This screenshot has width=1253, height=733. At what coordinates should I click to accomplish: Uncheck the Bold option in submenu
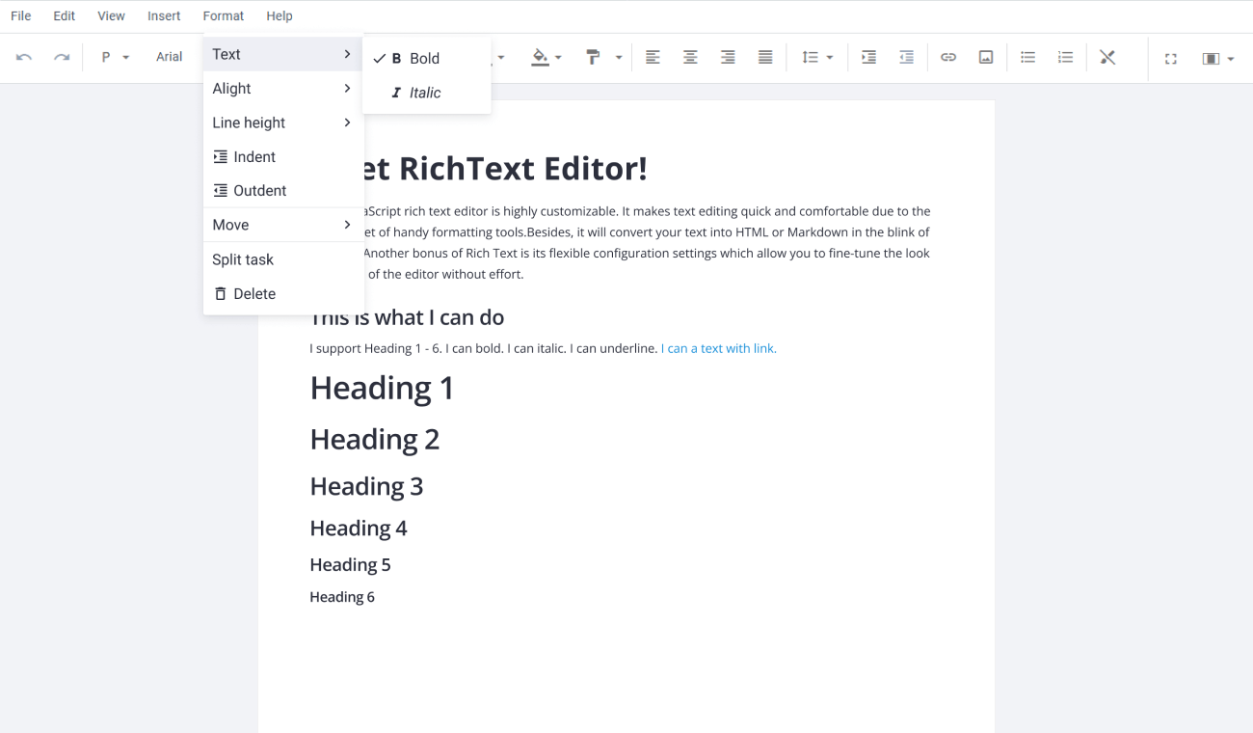pos(426,58)
